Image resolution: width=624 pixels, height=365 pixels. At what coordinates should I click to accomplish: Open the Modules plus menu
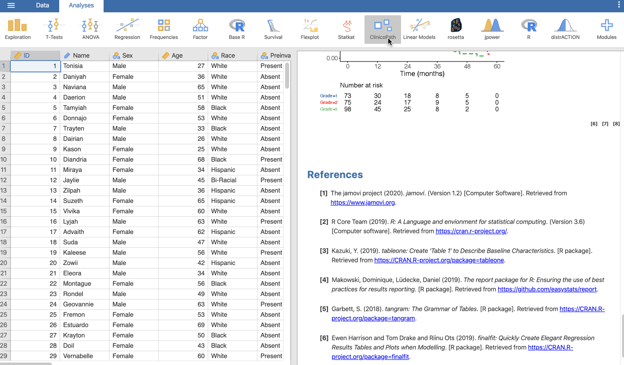click(x=607, y=30)
